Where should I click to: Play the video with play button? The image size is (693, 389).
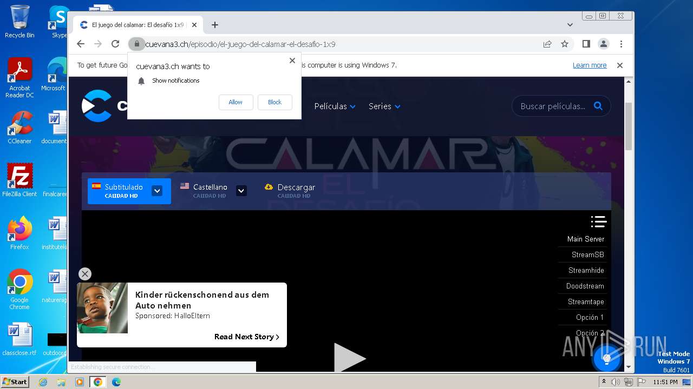point(349,358)
